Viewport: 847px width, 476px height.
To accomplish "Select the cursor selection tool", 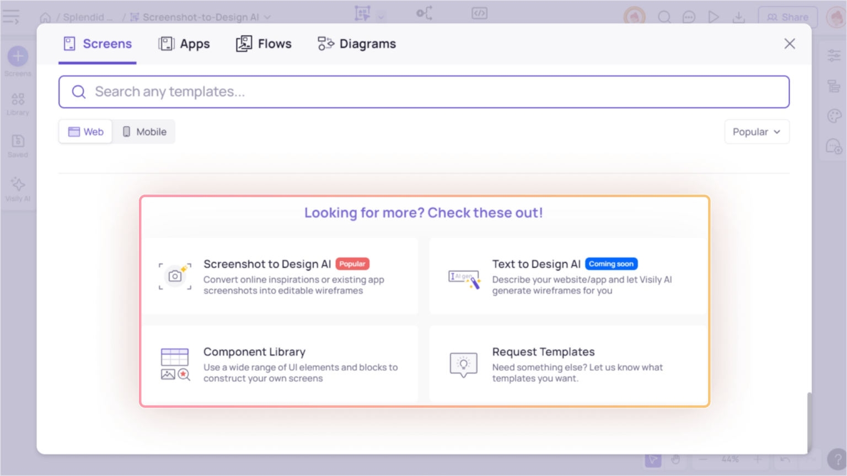I will coord(653,459).
